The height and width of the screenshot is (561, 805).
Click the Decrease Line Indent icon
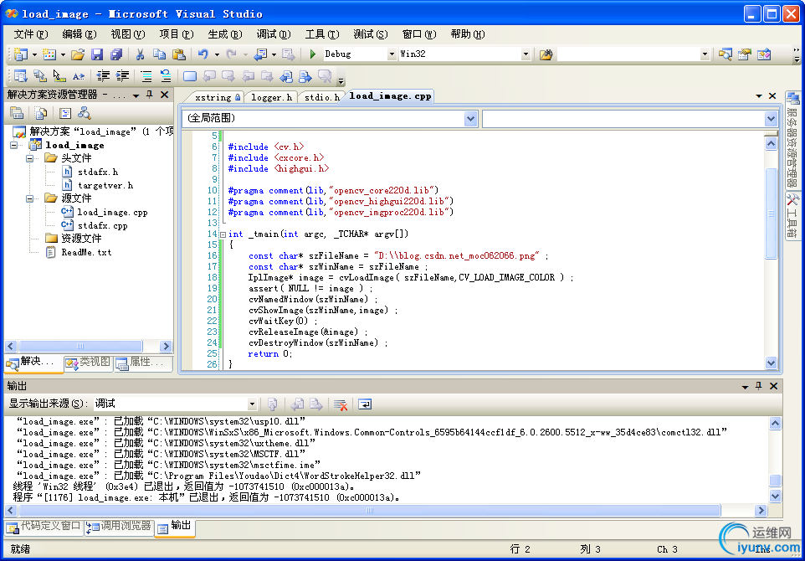click(x=103, y=76)
